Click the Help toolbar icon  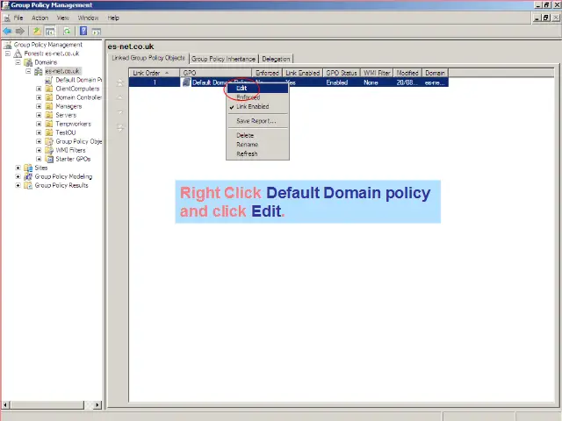(83, 31)
